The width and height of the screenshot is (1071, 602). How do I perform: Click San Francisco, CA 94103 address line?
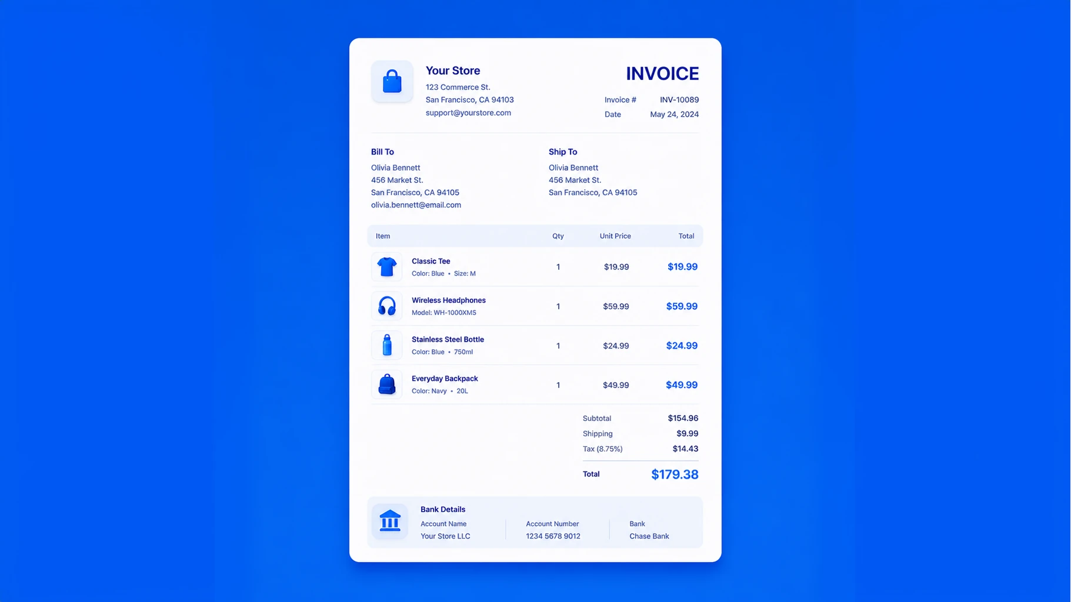470,100
